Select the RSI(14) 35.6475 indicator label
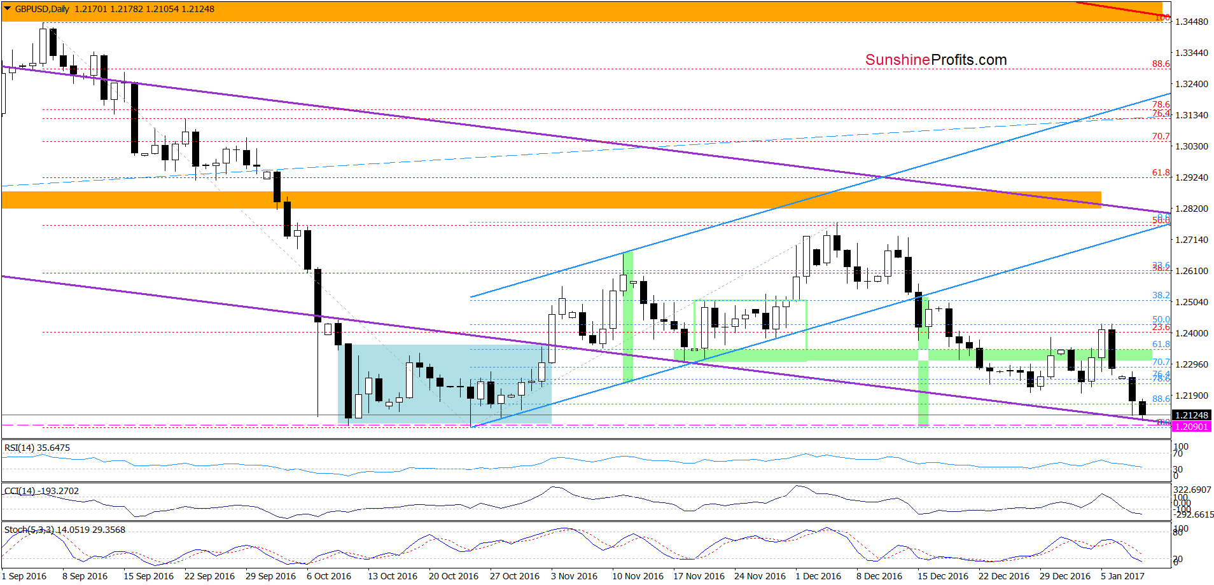 pyautogui.click(x=37, y=448)
